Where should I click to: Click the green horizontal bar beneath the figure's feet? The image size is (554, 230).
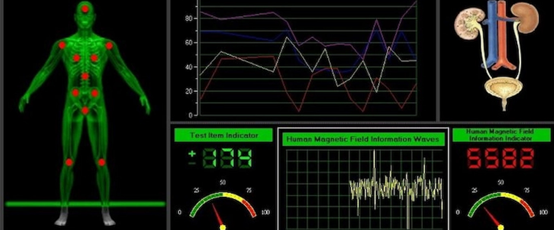(x=85, y=204)
